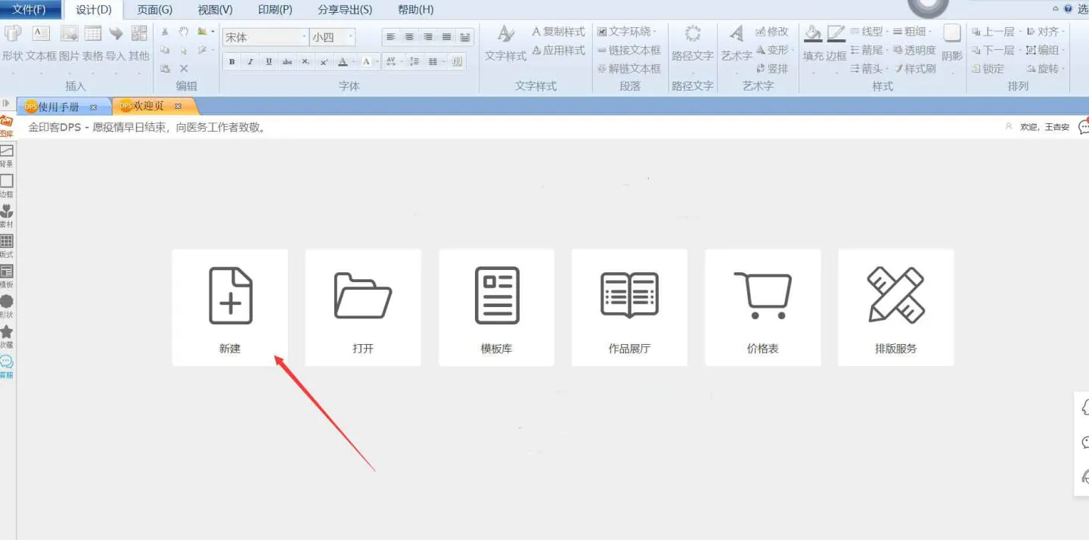The image size is (1089, 540).
Task: Click the 复制样式 copy style button
Action: (x=559, y=32)
